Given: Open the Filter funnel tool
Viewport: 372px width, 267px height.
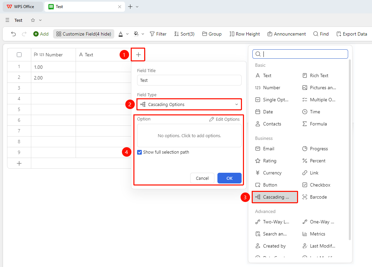Looking at the screenshot, I should click(158, 34).
